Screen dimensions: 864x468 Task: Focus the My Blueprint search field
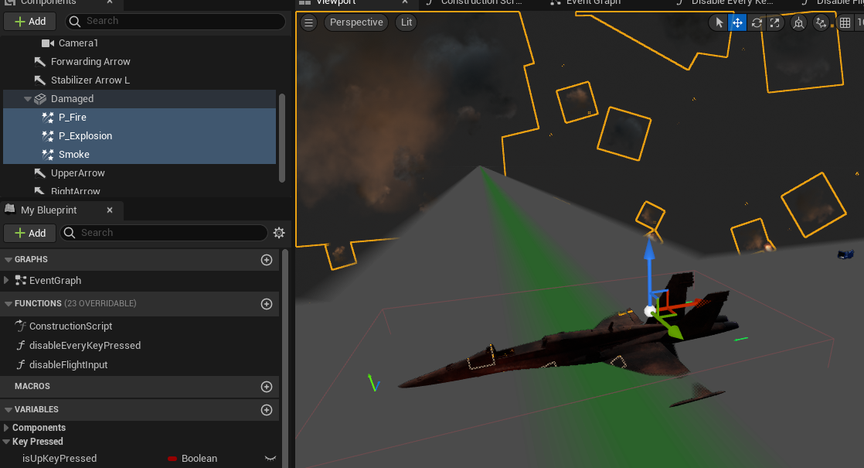tap(164, 233)
